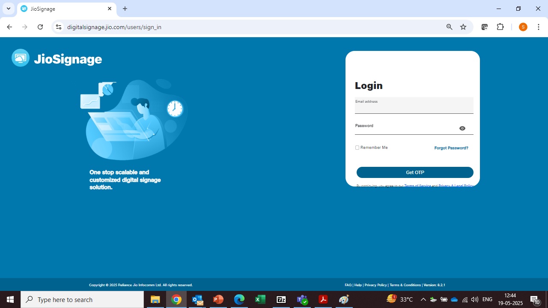Image resolution: width=548 pixels, height=308 pixels.
Task: Click the Email address input field
Action: (x=414, y=105)
